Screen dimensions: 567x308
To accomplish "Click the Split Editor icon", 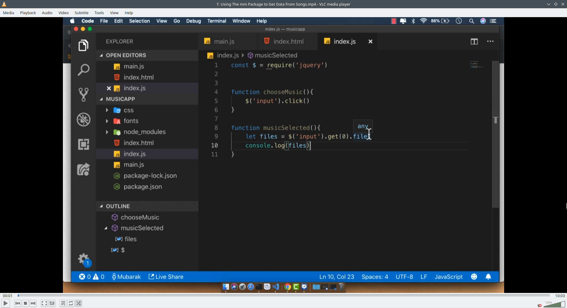I will [474, 42].
